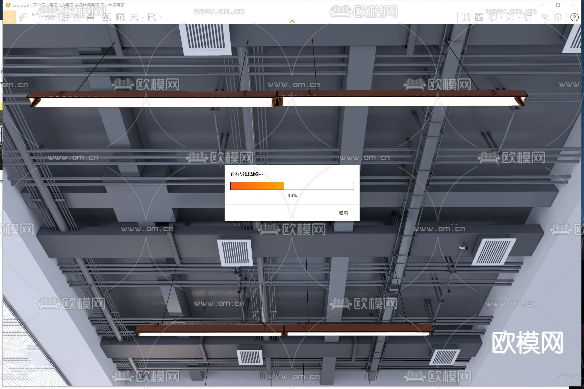Image resolution: width=584 pixels, height=389 pixels.
Task: Click the Enscape Home button
Action: [x=9, y=17]
